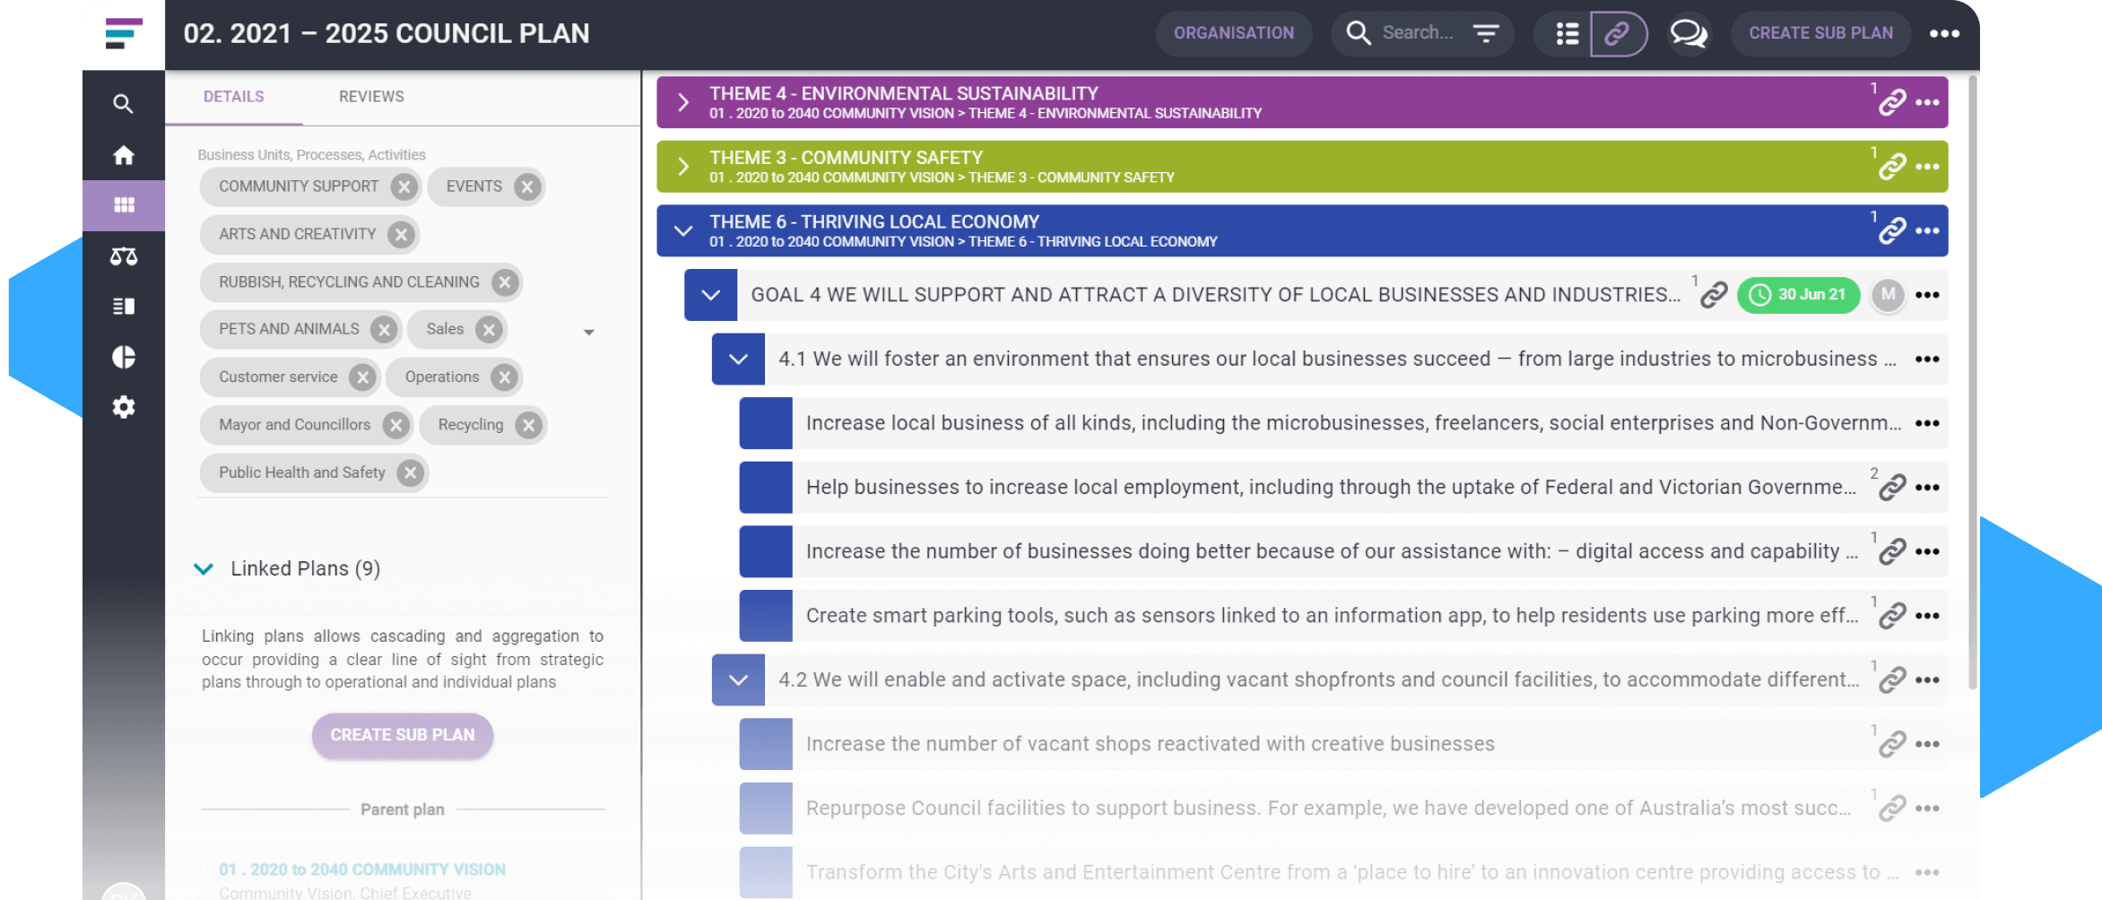Expand Theme 4 Environmental Sustainability
This screenshot has height=900, width=2102.
coord(683,102)
